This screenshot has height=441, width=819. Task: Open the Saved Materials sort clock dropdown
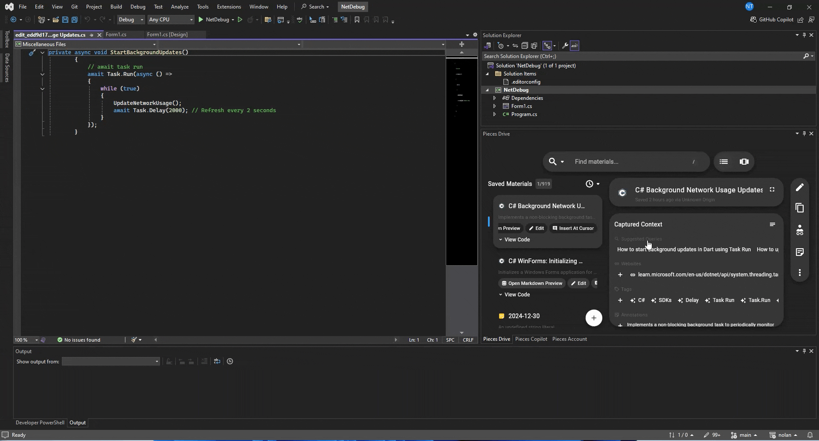click(592, 184)
